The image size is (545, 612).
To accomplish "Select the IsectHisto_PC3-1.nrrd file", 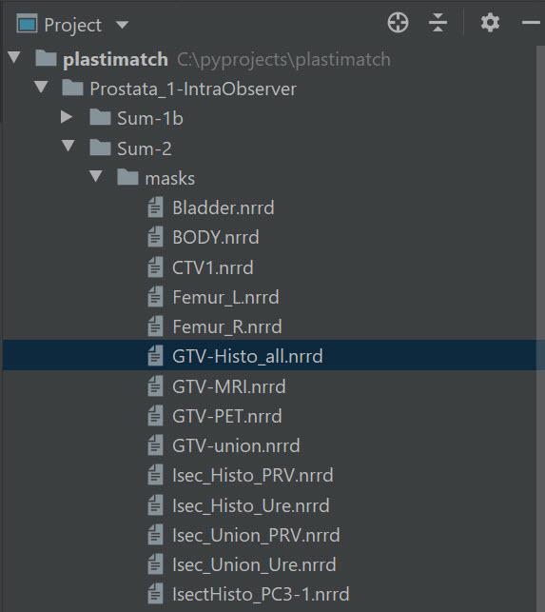I will pyautogui.click(x=269, y=595).
